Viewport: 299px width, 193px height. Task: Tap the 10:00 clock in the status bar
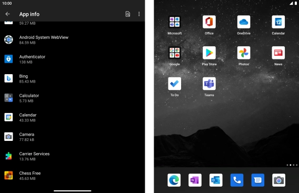tap(7, 3)
